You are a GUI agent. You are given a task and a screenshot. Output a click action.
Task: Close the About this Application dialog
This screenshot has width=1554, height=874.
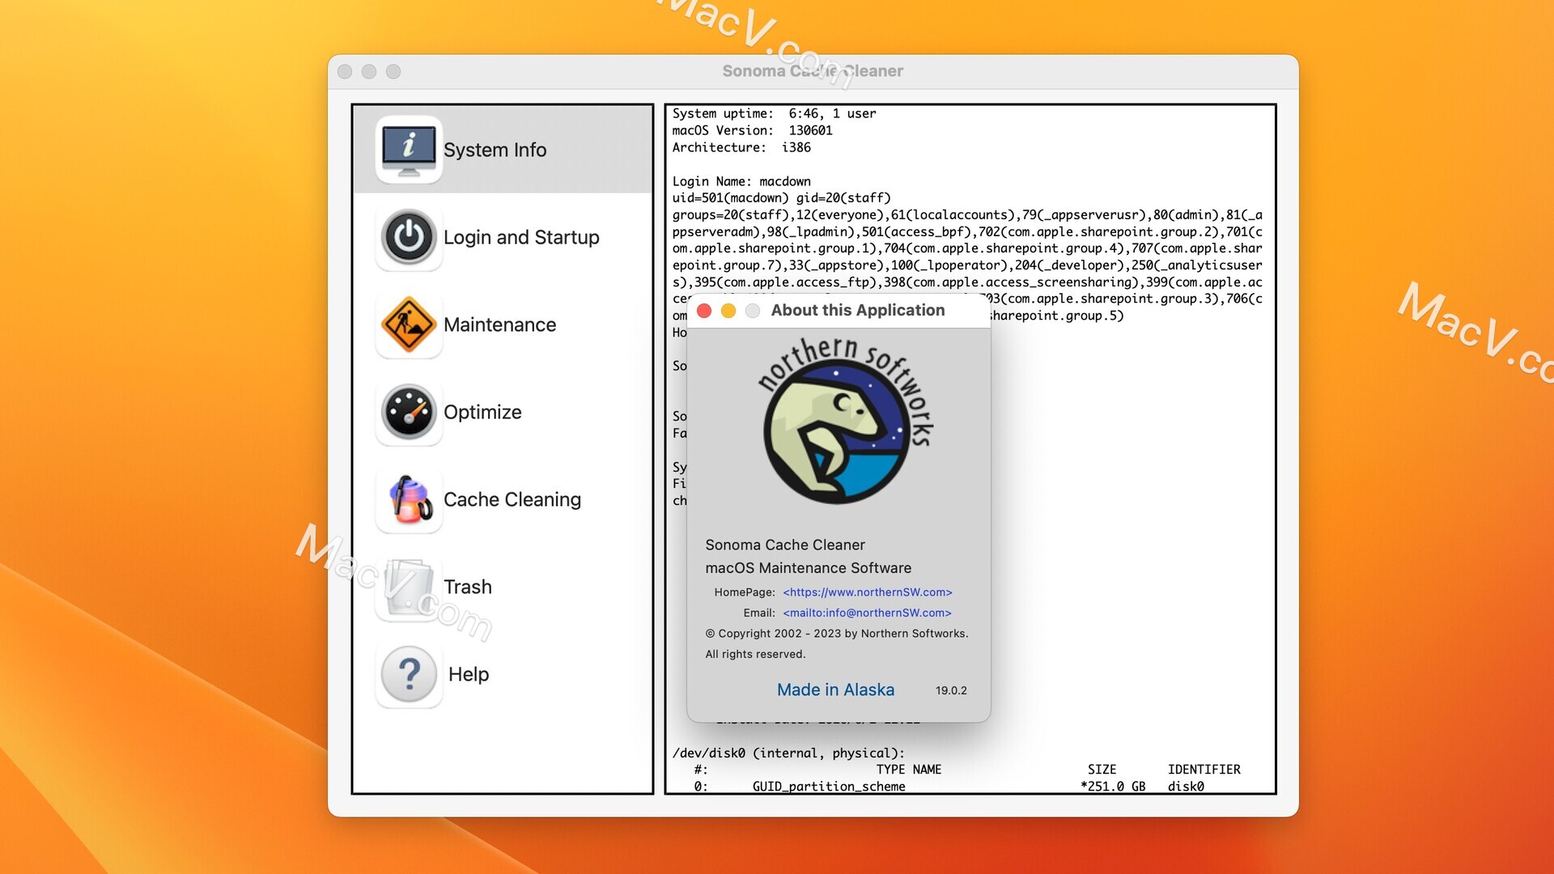point(704,311)
